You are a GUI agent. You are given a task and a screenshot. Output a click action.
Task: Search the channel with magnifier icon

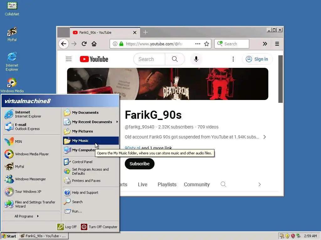[223, 184]
